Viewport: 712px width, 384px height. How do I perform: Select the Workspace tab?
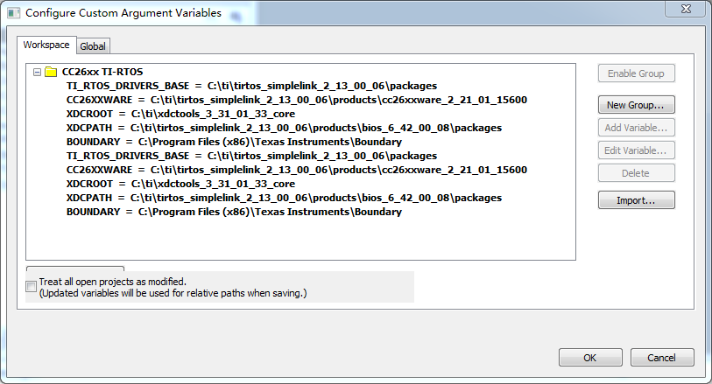point(46,45)
